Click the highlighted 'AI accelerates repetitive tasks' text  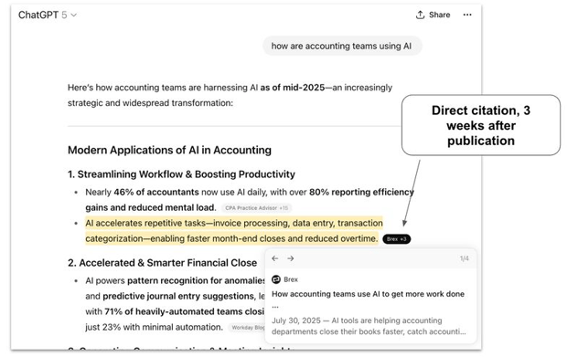click(234, 231)
